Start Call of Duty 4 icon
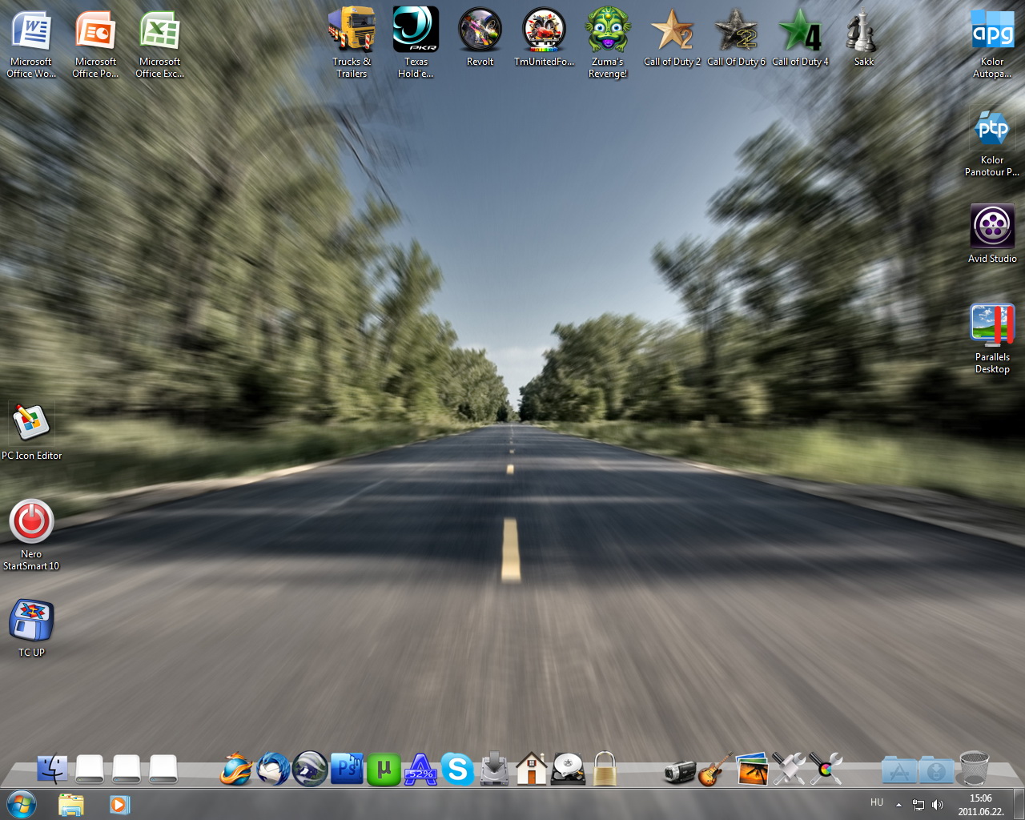Image resolution: width=1025 pixels, height=820 pixels. 800,38
